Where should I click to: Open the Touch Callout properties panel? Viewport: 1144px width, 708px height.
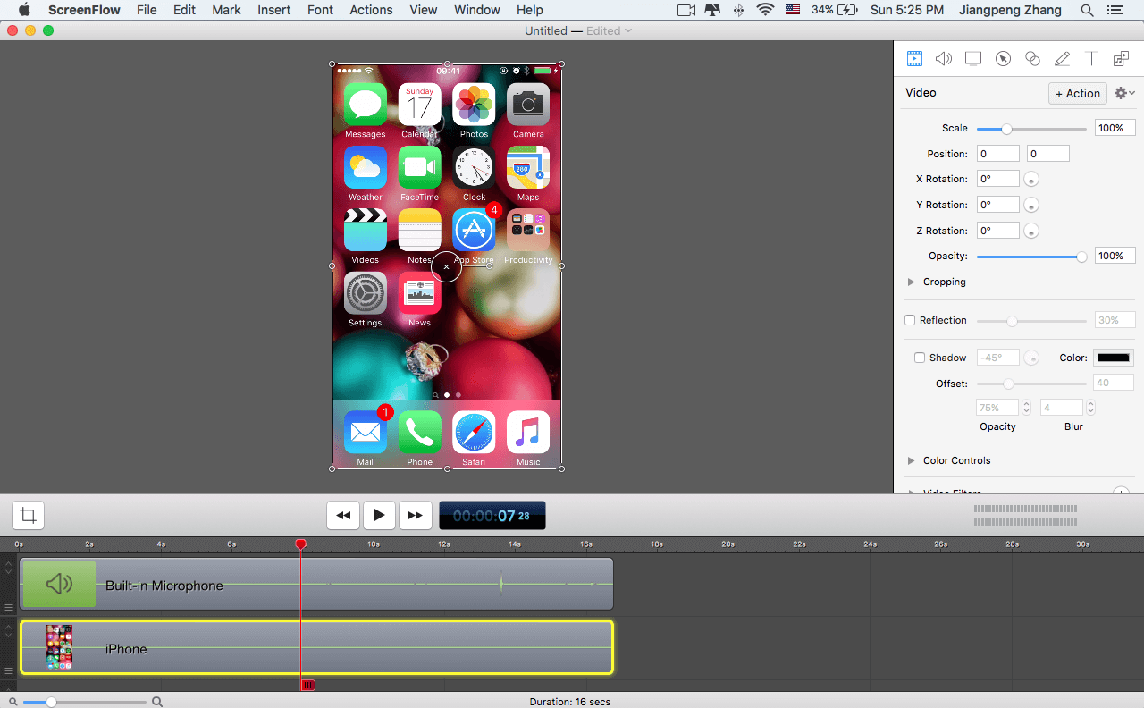tap(1032, 58)
